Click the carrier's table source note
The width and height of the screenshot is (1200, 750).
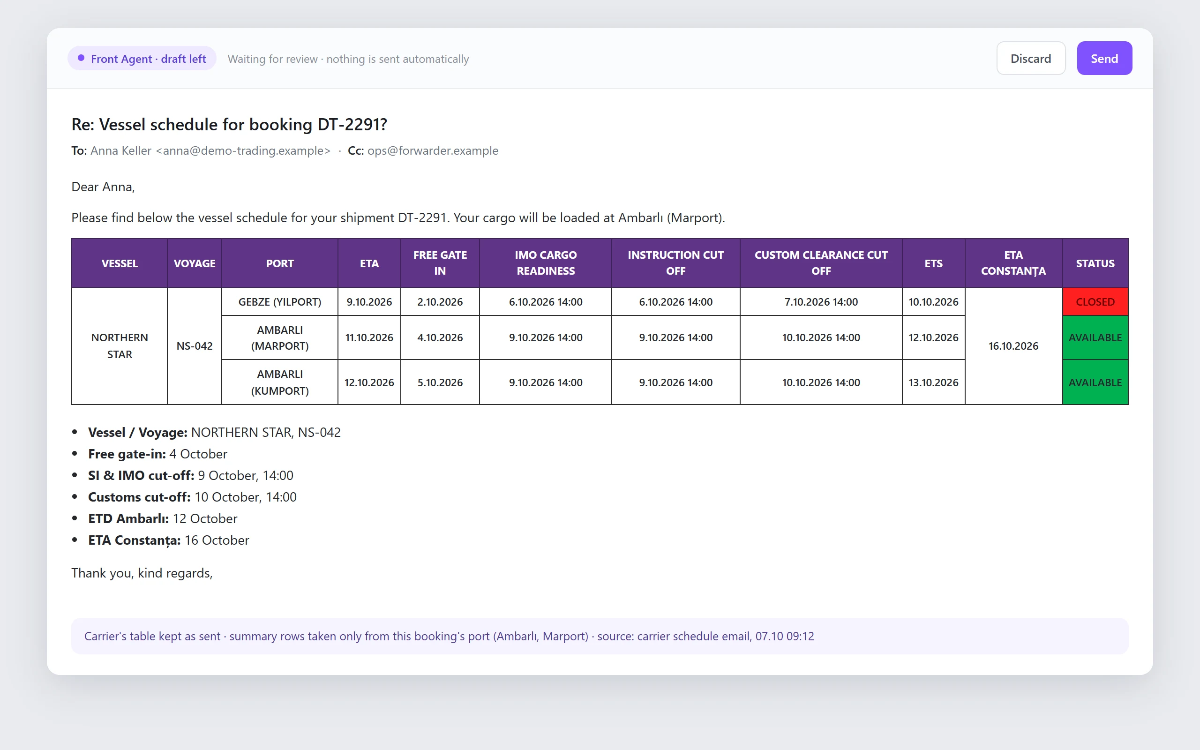pos(600,636)
